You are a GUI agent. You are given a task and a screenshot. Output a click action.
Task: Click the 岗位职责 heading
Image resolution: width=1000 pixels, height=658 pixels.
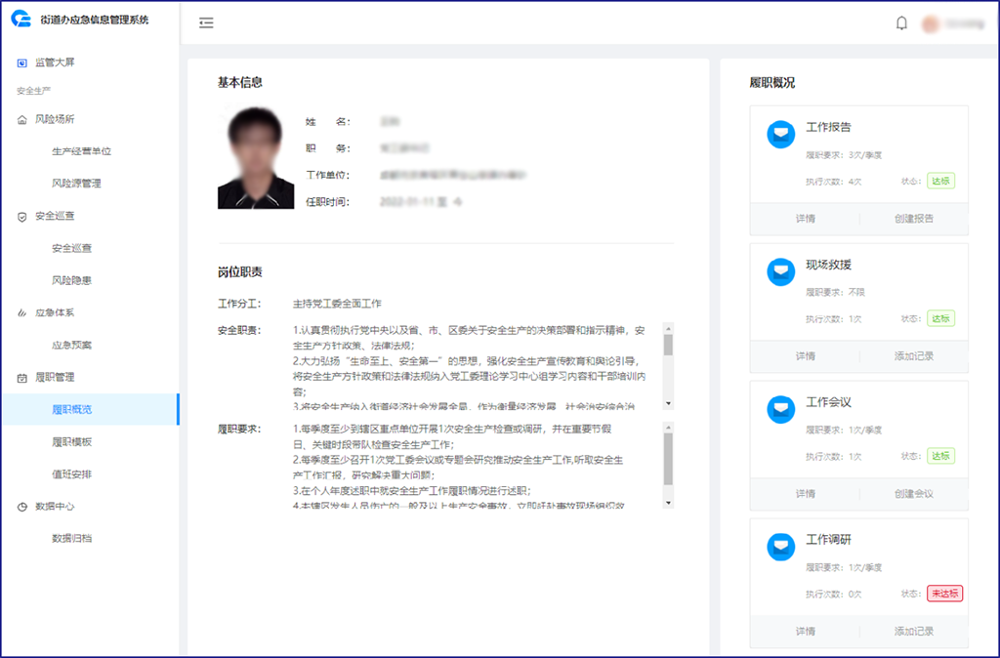(x=240, y=272)
